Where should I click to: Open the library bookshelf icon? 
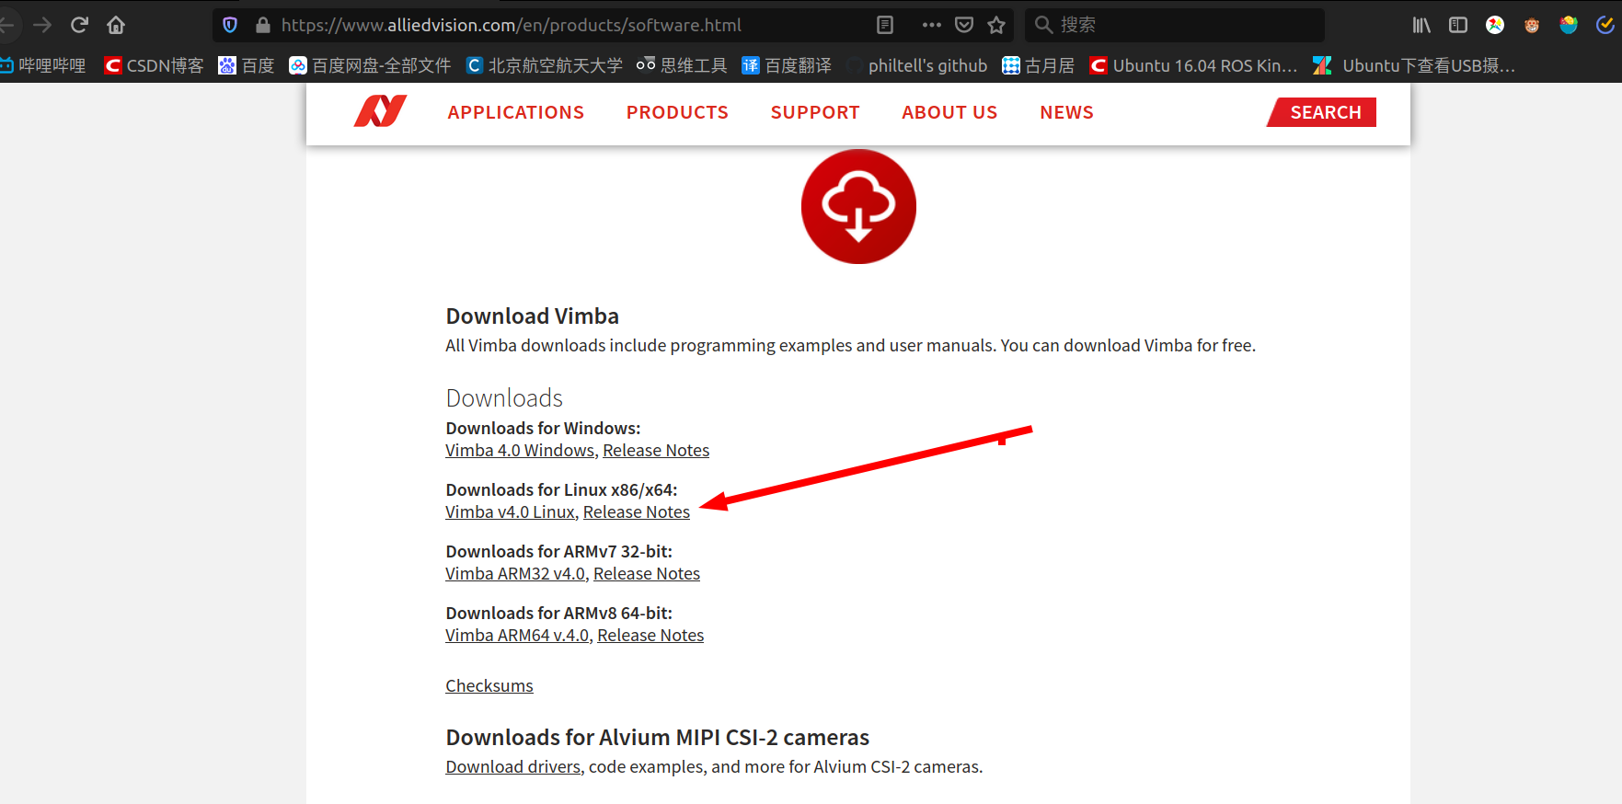1421,25
